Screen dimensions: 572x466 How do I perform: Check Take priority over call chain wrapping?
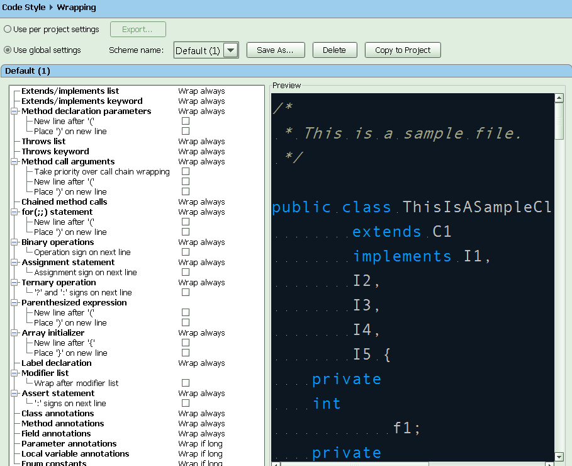tap(186, 171)
